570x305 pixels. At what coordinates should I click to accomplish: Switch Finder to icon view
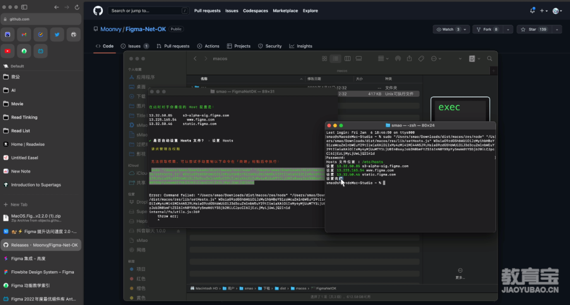point(324,59)
